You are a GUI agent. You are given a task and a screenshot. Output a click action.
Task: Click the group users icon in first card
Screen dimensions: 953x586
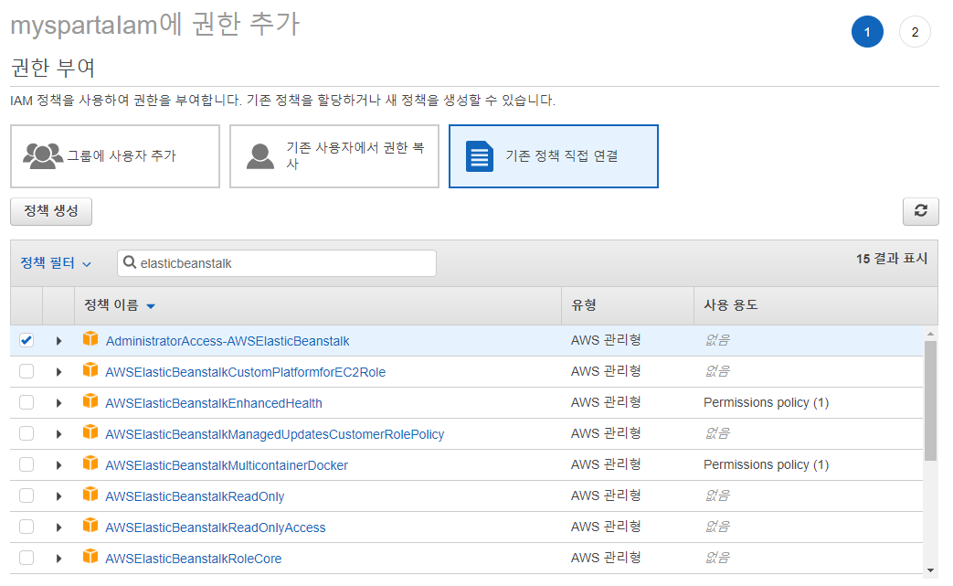pyautogui.click(x=43, y=155)
